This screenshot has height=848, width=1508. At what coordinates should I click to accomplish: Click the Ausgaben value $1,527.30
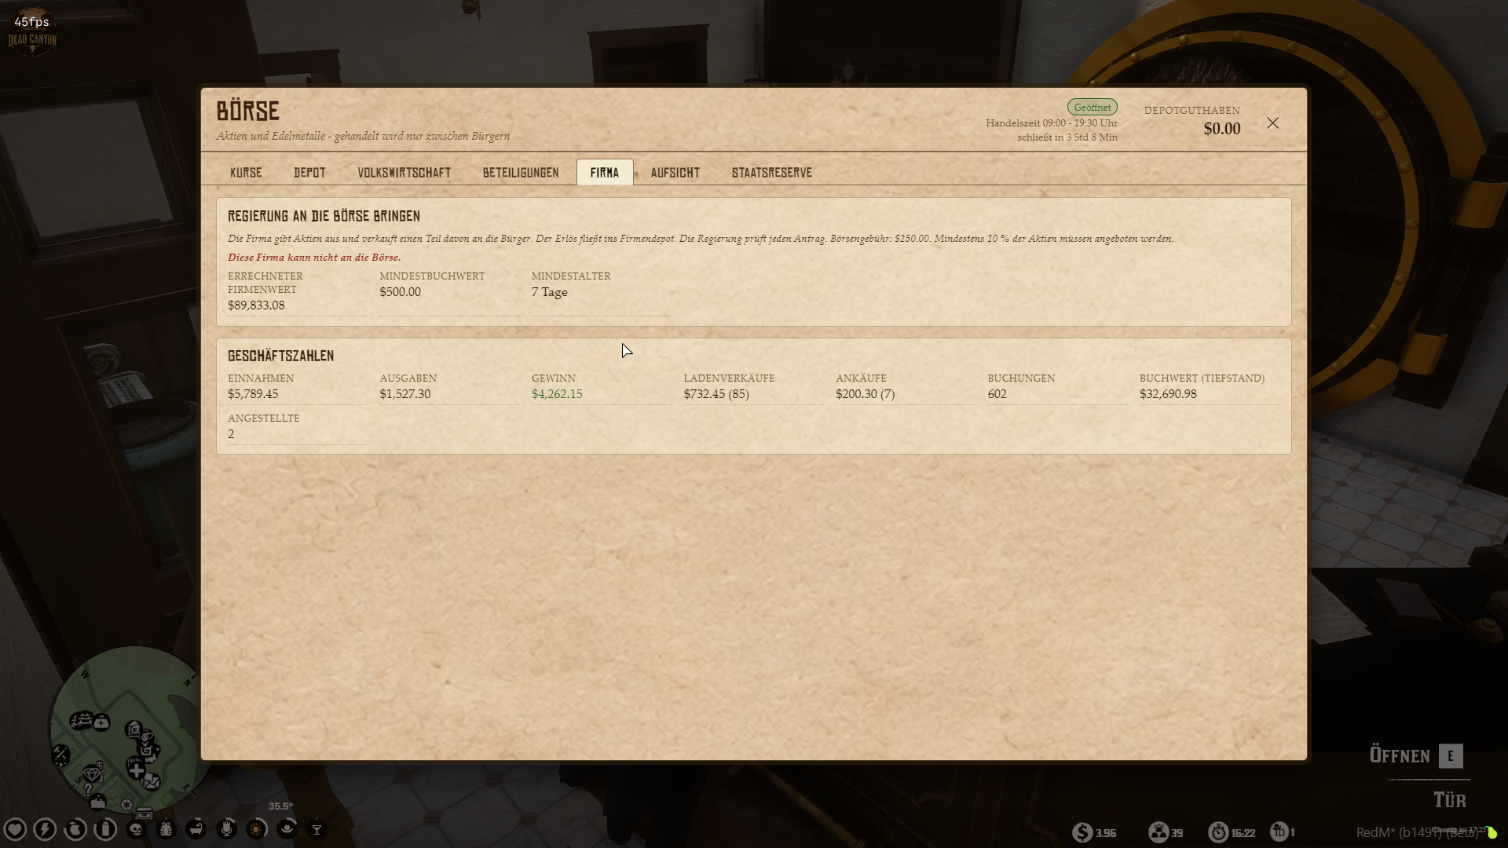[x=405, y=394]
